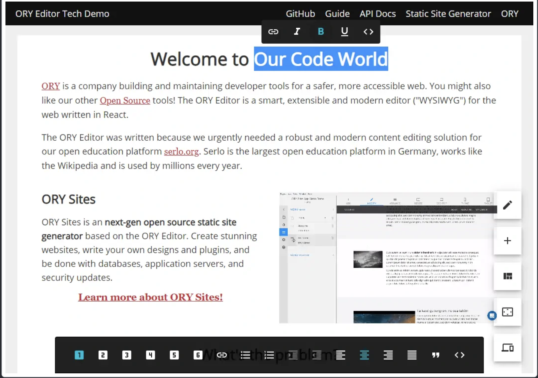Open the serlo.org hyperlink
The height and width of the screenshot is (378, 538).
[181, 152]
